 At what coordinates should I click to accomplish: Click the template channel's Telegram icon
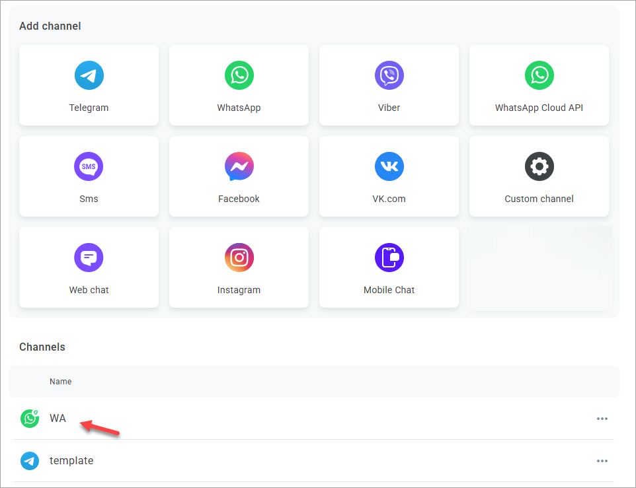pos(30,461)
